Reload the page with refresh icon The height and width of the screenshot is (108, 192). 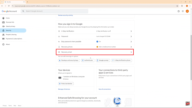(9, 6)
